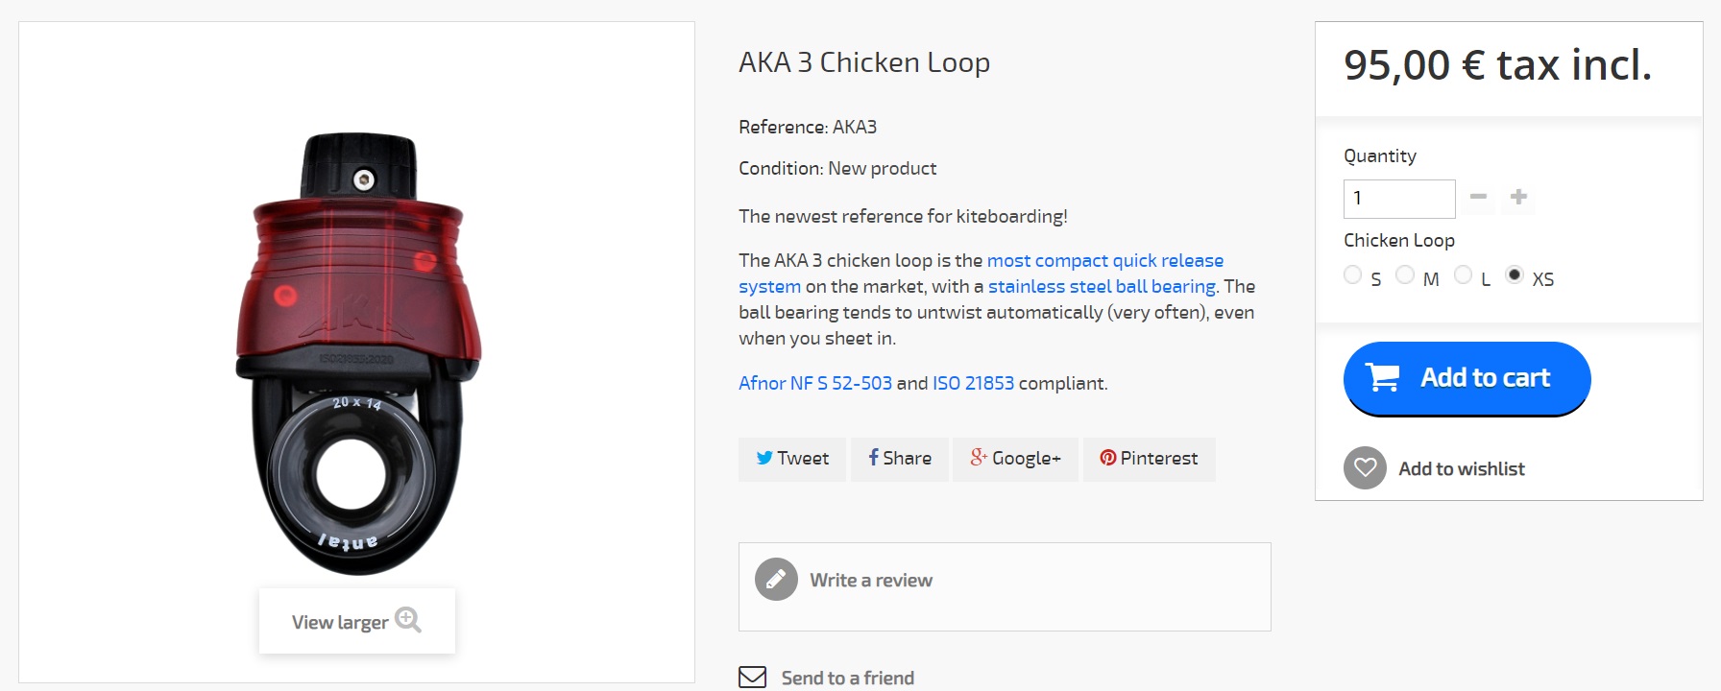
Task: Select size M chicken loop
Action: (1405, 275)
